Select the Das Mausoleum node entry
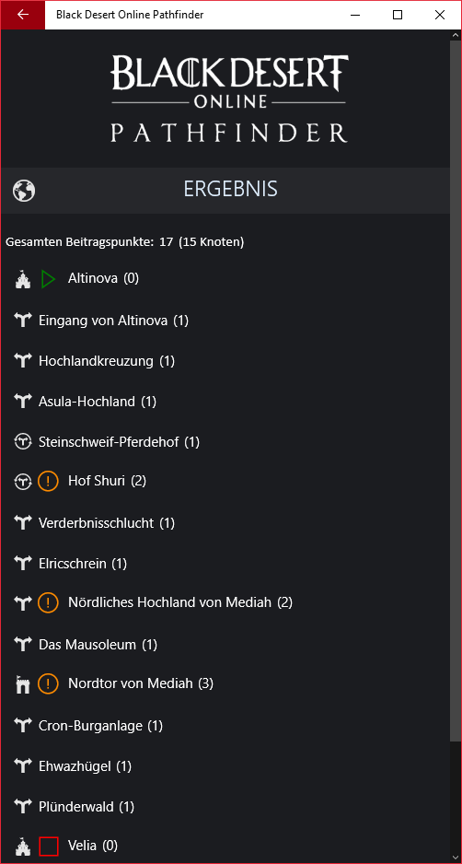 [x=225, y=644]
